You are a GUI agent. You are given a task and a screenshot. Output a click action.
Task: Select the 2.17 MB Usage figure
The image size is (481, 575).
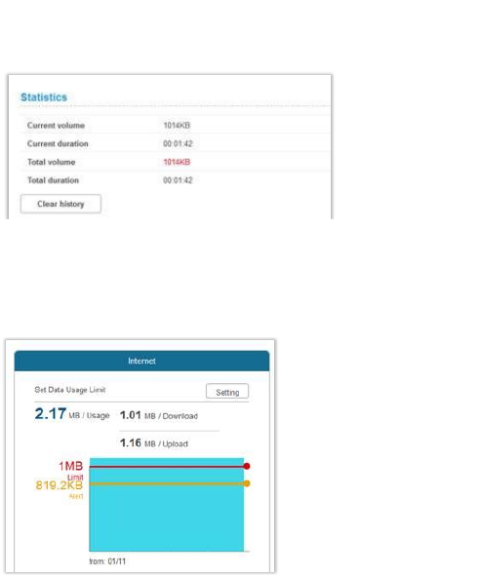pos(72,414)
